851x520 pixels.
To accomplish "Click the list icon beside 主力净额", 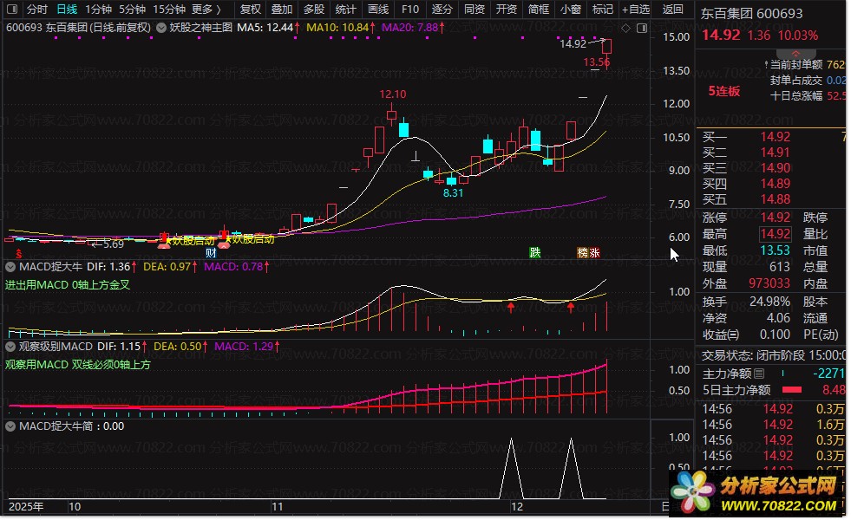I will click(760, 374).
